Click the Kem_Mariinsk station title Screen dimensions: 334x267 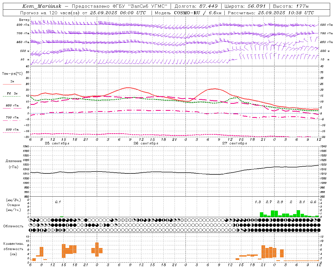tap(42, 6)
